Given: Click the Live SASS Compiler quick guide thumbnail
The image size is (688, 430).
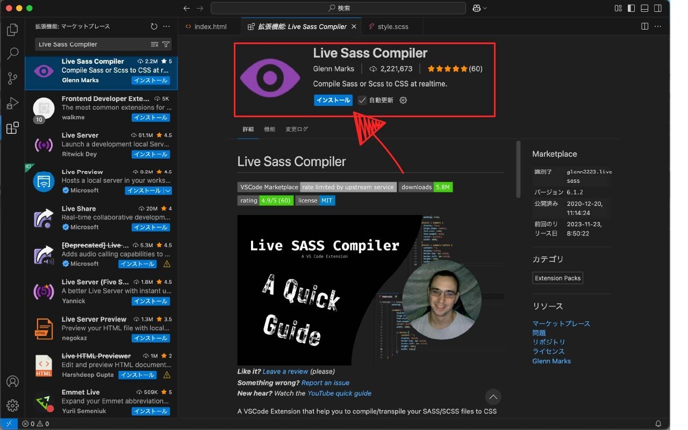Looking at the screenshot, I should click(x=371, y=290).
